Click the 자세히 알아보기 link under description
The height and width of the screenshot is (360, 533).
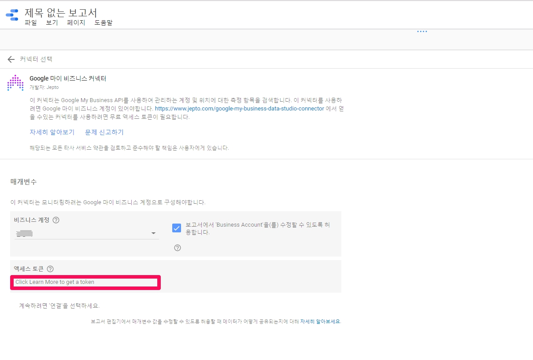[x=52, y=132]
